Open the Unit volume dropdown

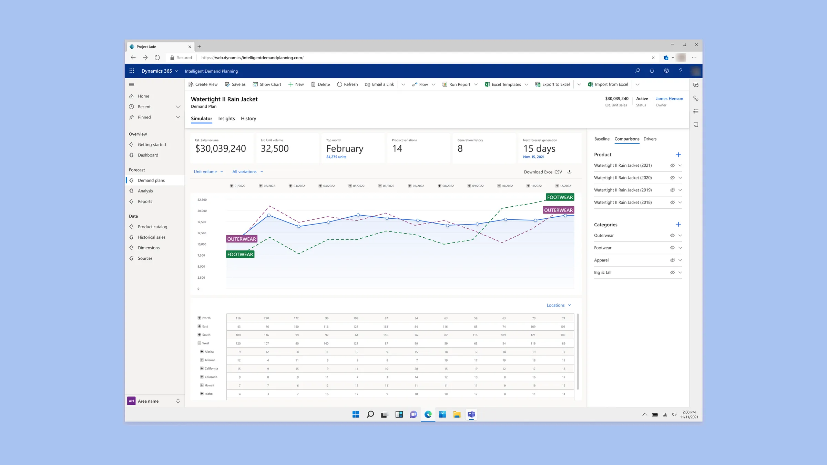[208, 172]
